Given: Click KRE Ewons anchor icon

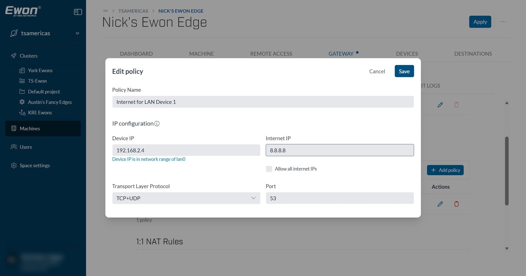Looking at the screenshot, I should pos(22,112).
